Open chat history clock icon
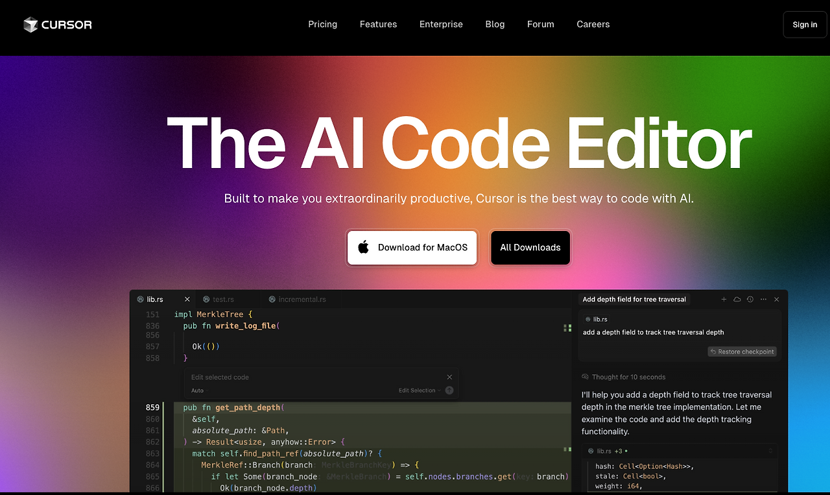Screen dimensions: 830x495 pyautogui.click(x=750, y=299)
